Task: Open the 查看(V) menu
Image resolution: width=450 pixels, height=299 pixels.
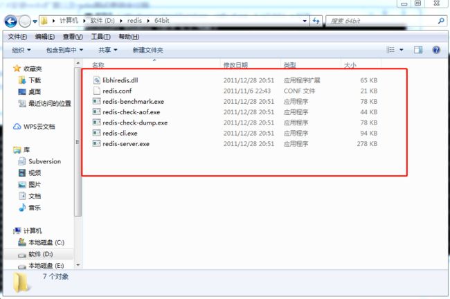Action: pos(73,37)
